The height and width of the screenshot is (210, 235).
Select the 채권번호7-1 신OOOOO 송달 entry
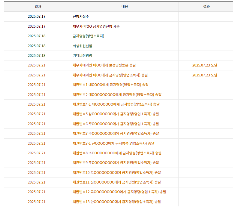(x=114, y=143)
